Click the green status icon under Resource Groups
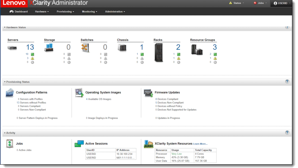This screenshot has height=168, width=298. (x=215, y=54)
